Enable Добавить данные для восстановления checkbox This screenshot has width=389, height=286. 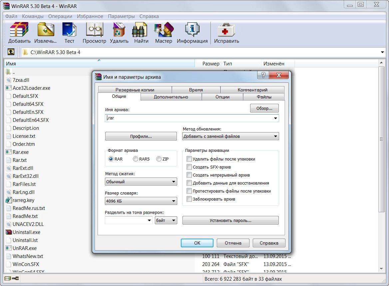coord(189,183)
